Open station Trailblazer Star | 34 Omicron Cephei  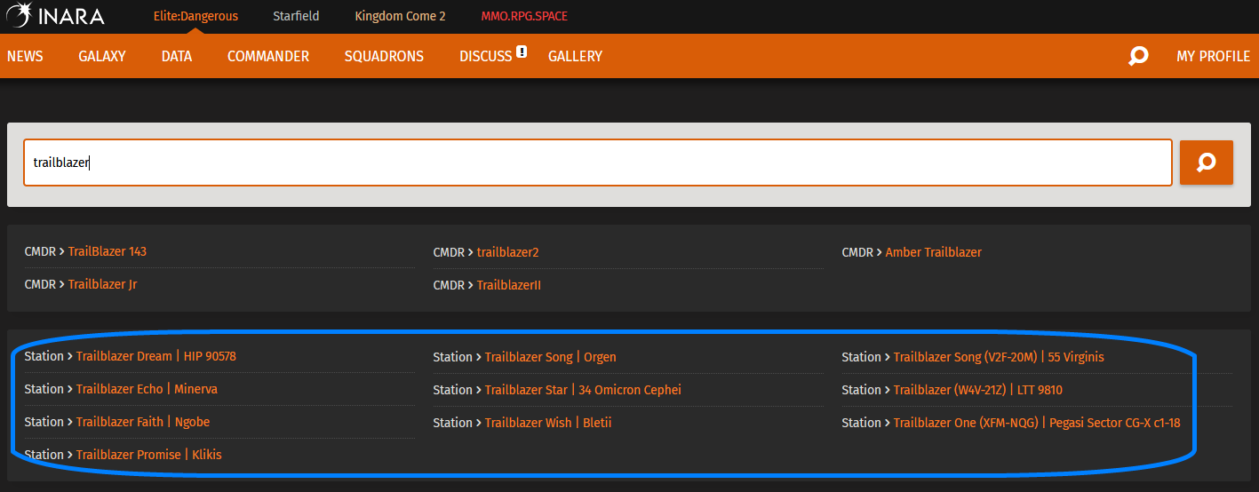pos(583,390)
